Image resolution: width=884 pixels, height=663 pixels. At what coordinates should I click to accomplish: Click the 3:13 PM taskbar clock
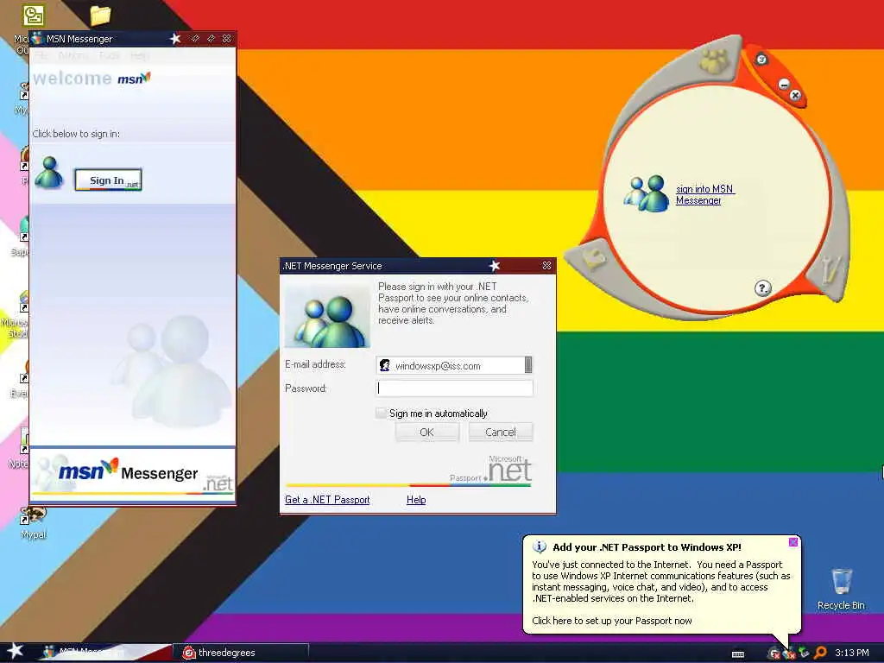[852, 653]
